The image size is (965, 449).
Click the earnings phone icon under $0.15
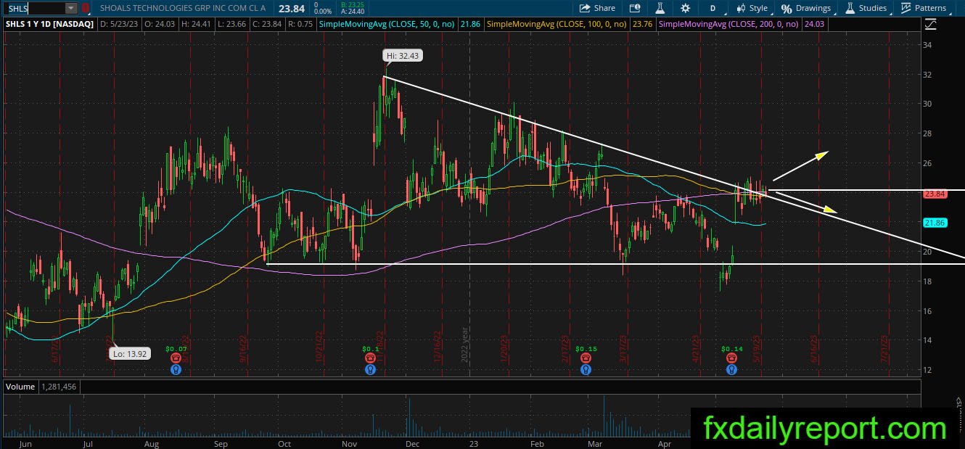pyautogui.click(x=586, y=358)
